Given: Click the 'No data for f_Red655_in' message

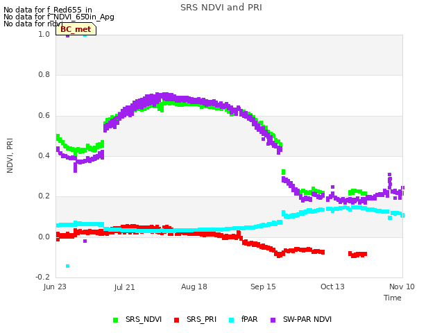Looking at the screenshot, I should click(48, 10).
